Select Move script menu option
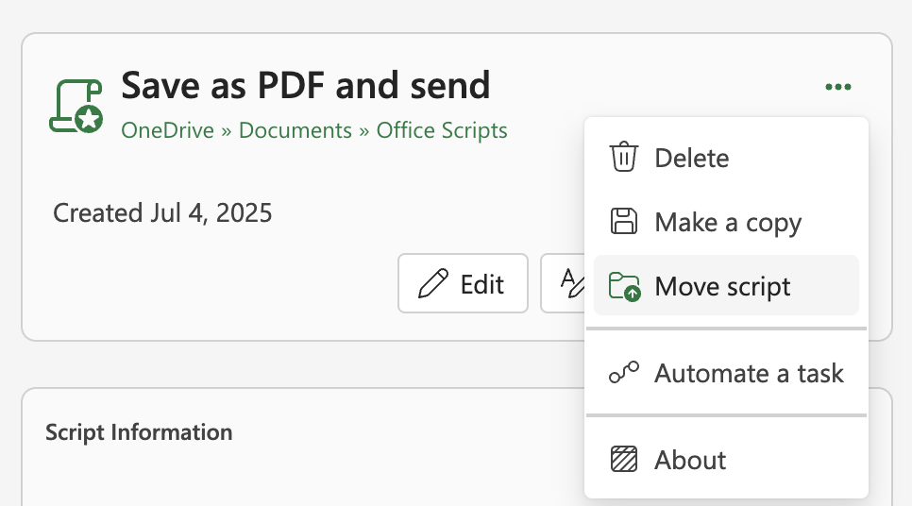This screenshot has width=912, height=506. tap(726, 285)
